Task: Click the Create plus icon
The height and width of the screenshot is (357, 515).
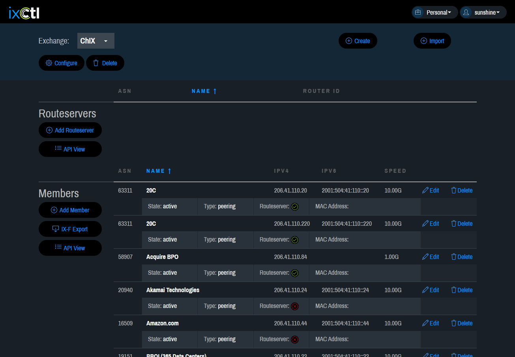Action: point(349,41)
